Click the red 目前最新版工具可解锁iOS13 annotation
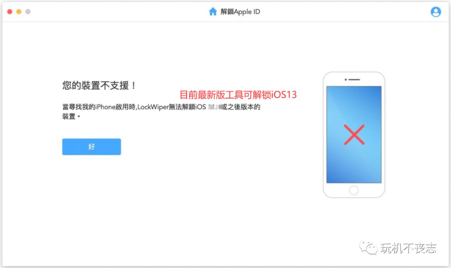 [238, 95]
